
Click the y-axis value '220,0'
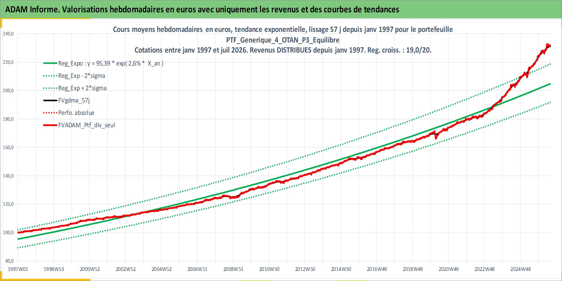[x=8, y=62]
